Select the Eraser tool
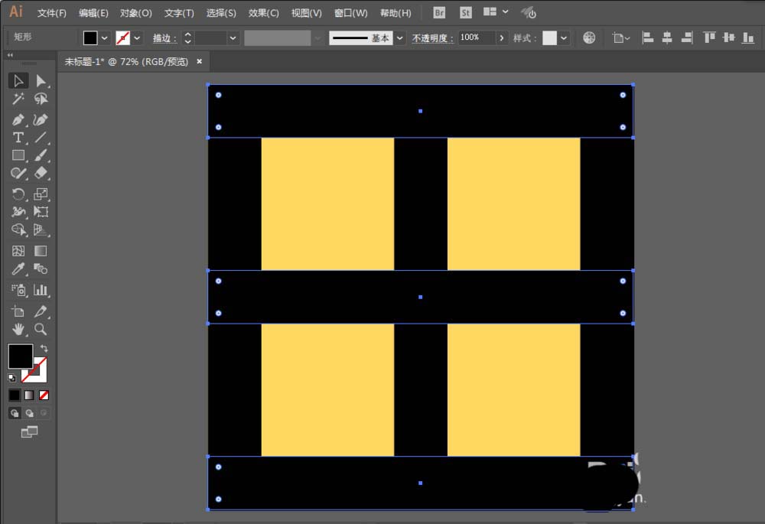 (41, 173)
